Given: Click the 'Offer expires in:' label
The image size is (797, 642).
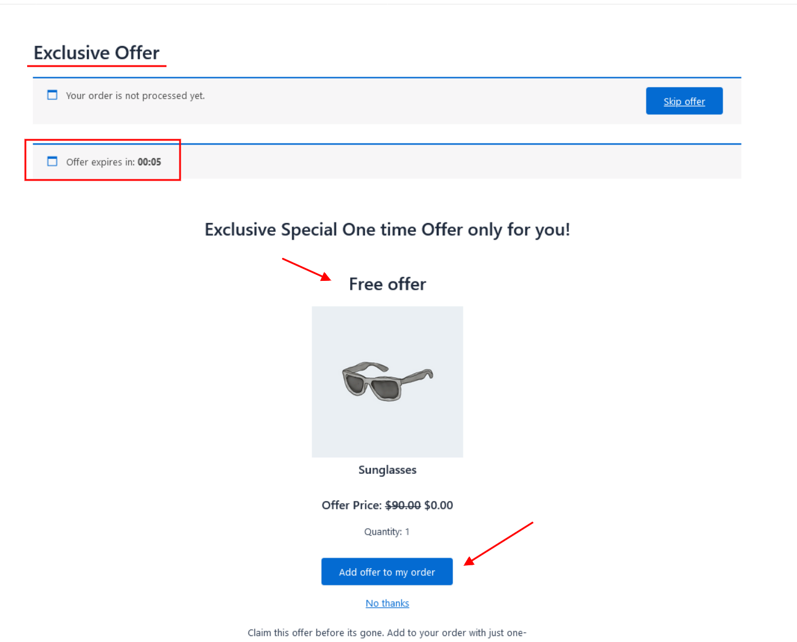Looking at the screenshot, I should click(100, 162).
